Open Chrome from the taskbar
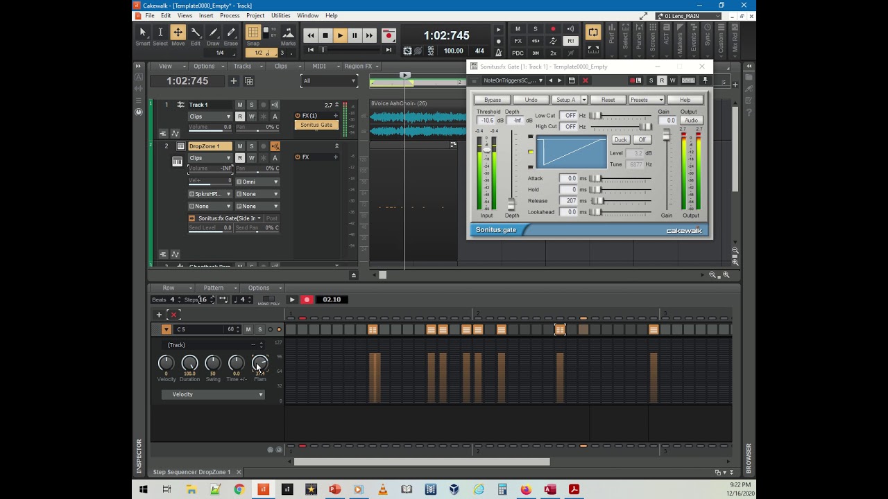Viewport: 888px width, 499px height. pos(239,489)
